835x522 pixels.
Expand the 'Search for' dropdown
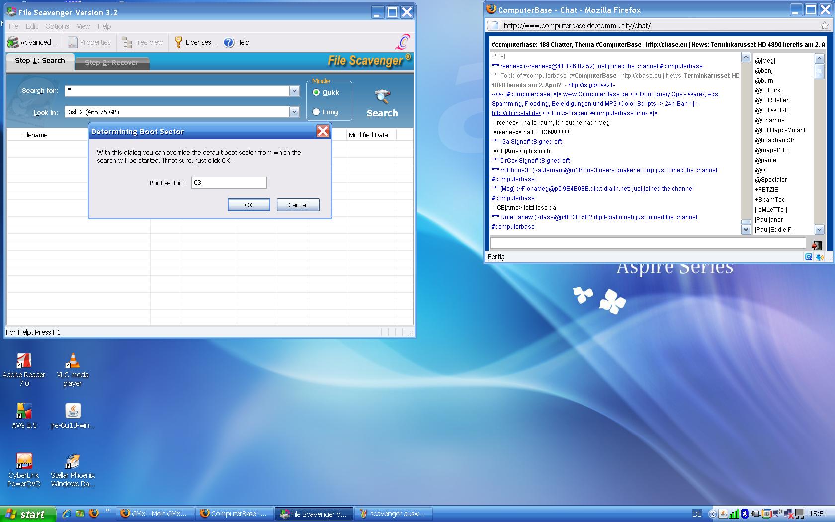coord(294,91)
